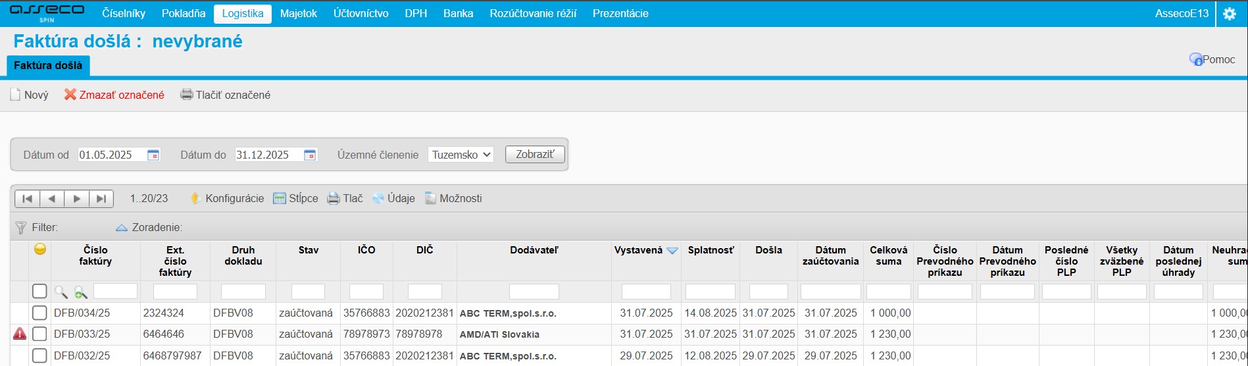Click the red warning icon beside DFB/033/25
This screenshot has width=1248, height=366.
click(x=20, y=334)
